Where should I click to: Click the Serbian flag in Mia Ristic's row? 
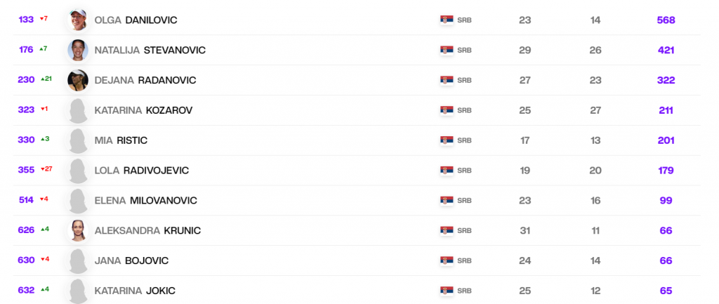(x=446, y=140)
